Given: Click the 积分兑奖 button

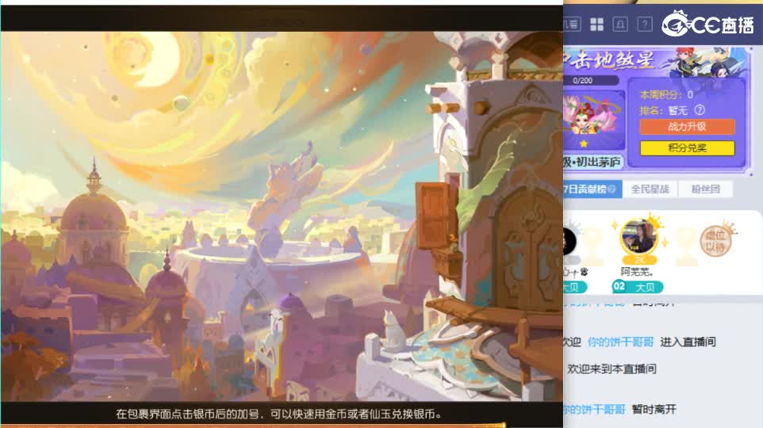Looking at the screenshot, I should pos(687,148).
